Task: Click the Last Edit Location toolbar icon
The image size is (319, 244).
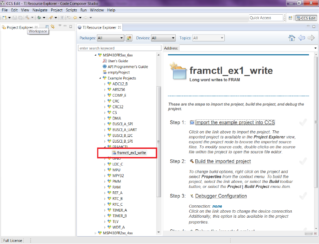Action: coord(69,18)
